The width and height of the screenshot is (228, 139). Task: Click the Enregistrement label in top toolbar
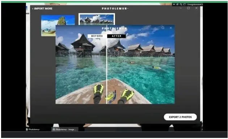(194, 4)
